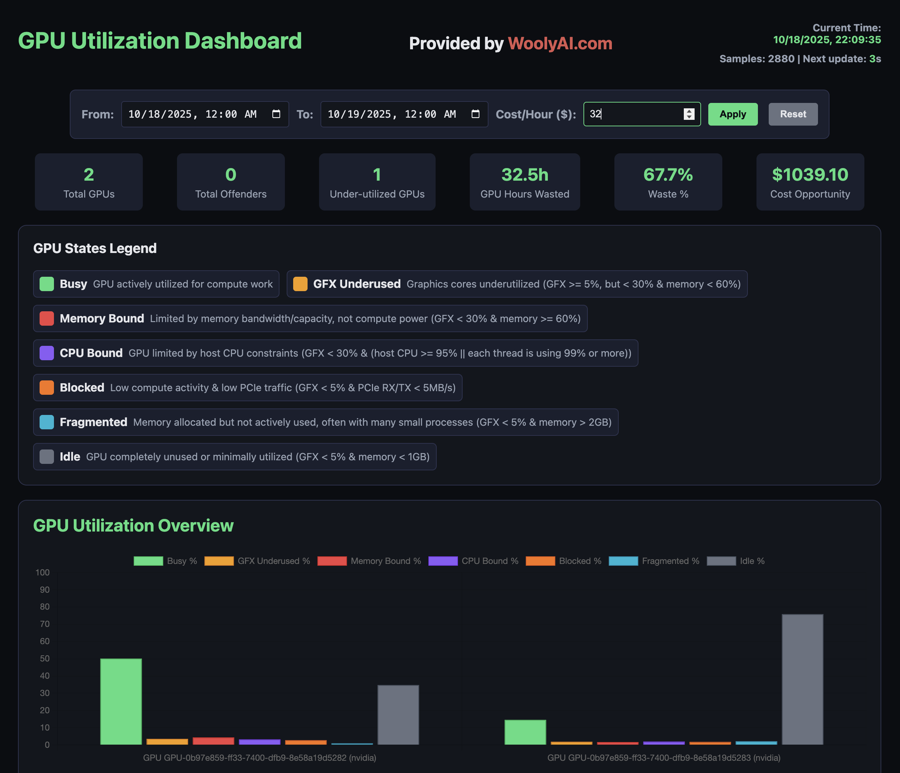Screen dimensions: 900x773
Task: Click the Apply button
Action: [x=732, y=114]
